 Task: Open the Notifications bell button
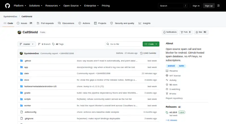(170, 32)
